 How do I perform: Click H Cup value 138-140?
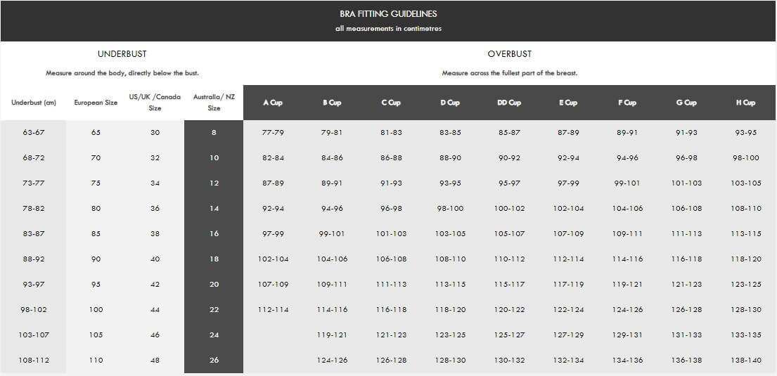point(745,361)
